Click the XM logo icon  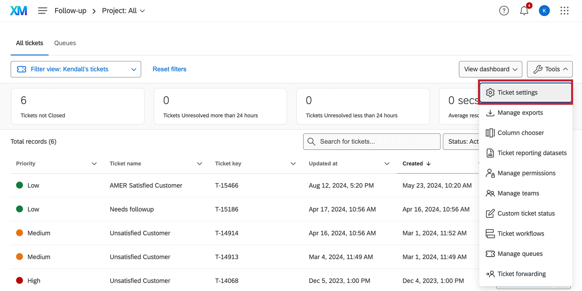[18, 11]
